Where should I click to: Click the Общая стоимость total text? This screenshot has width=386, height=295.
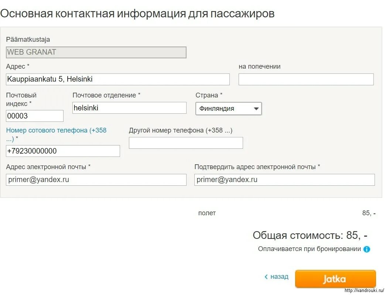tap(310, 236)
